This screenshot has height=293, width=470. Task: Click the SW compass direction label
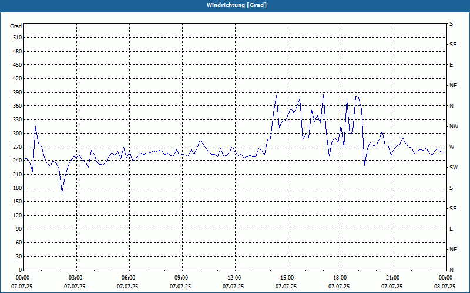click(x=454, y=168)
